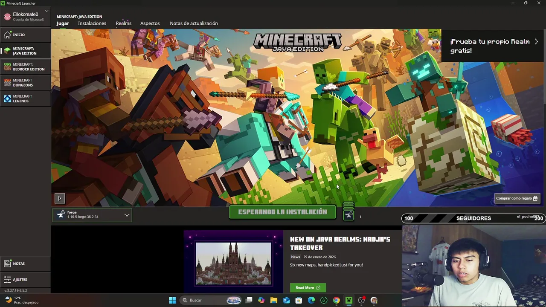
Task: Open the green circled U app on taskbar
Action: [x=324, y=300]
